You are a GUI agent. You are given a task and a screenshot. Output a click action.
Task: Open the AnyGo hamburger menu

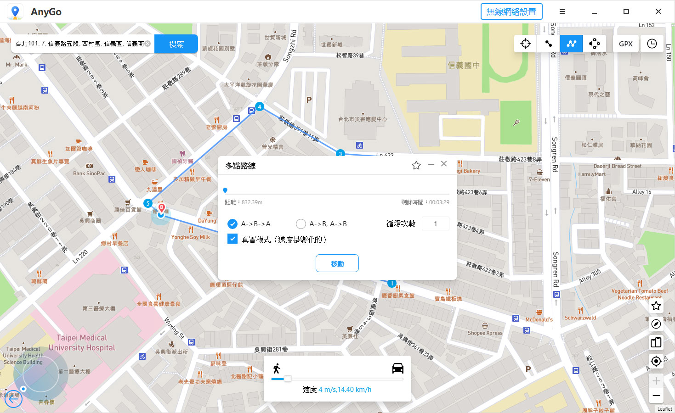(x=562, y=11)
